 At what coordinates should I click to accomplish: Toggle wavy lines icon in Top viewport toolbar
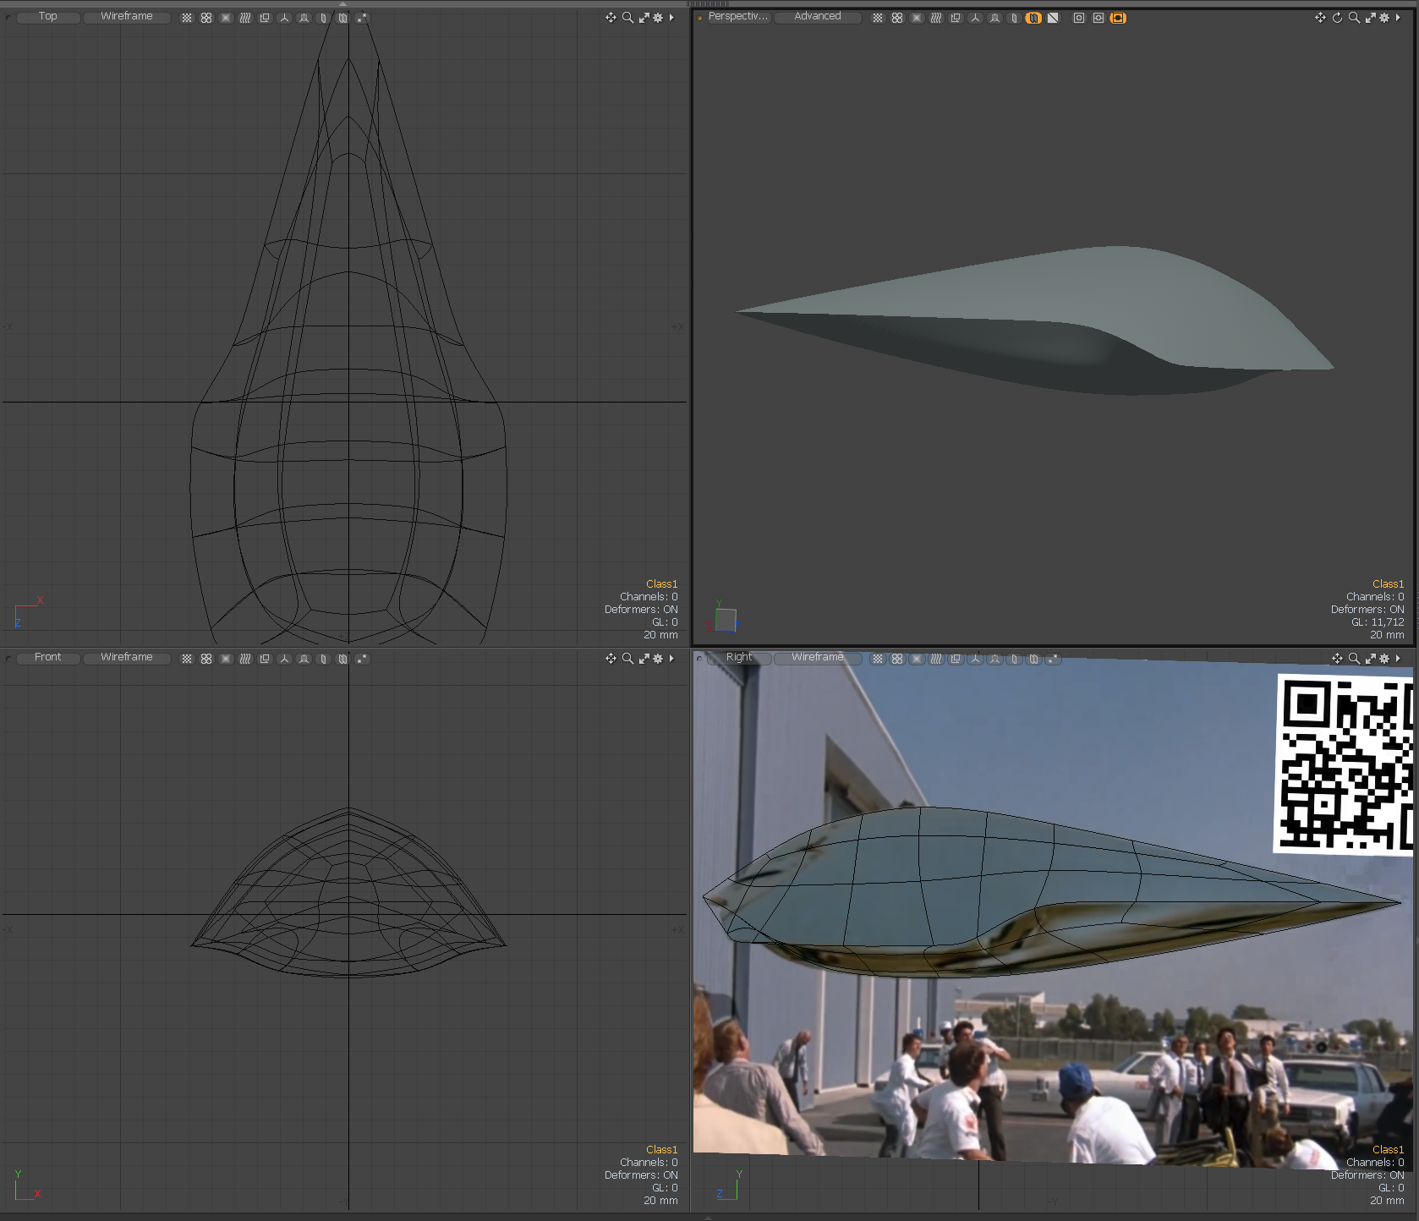245,18
